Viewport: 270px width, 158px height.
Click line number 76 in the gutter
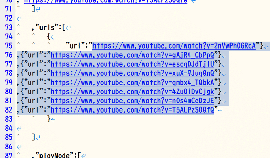pos(9,55)
